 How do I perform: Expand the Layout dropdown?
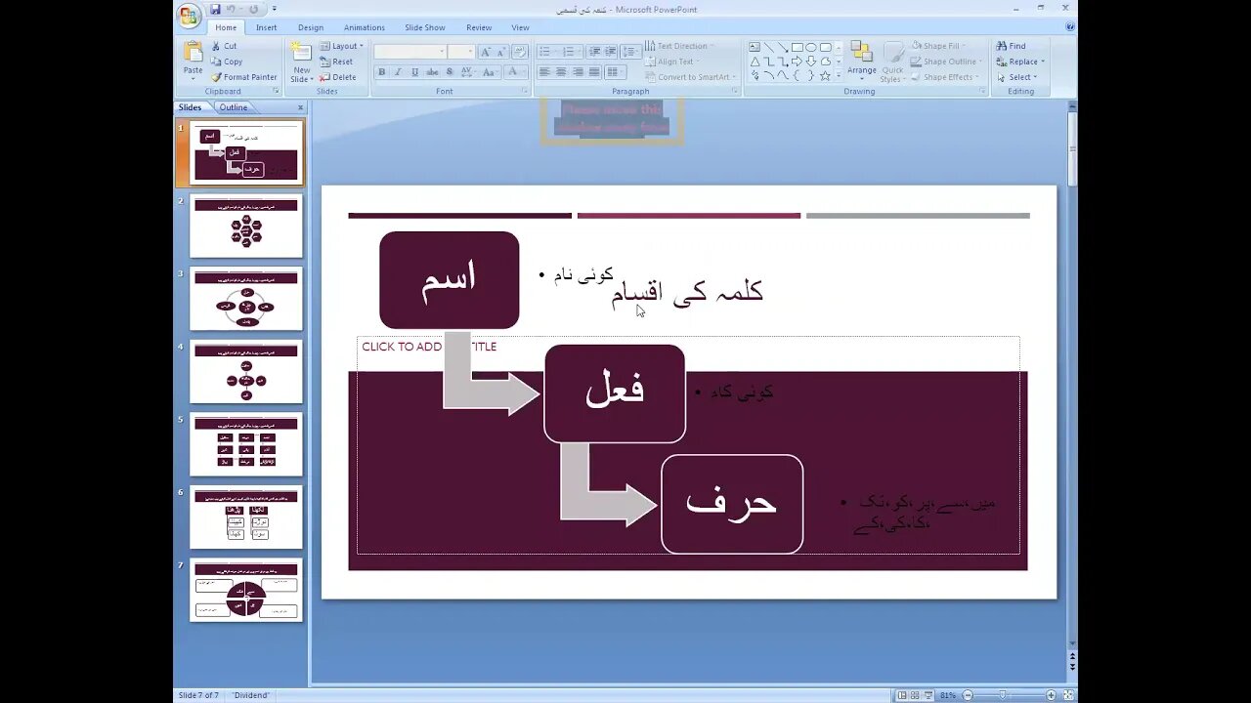(x=341, y=46)
